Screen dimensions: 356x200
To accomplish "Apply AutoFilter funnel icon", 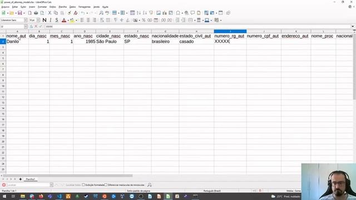I will pyautogui.click(x=151, y=13).
